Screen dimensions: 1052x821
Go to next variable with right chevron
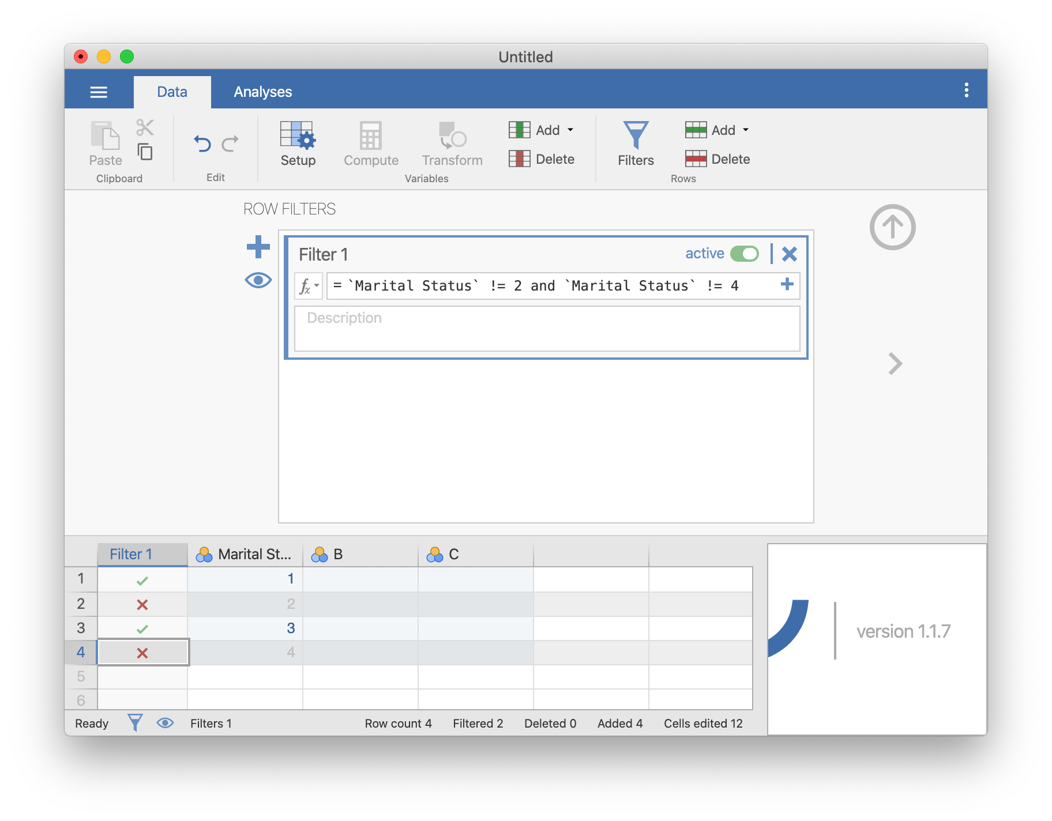click(895, 364)
